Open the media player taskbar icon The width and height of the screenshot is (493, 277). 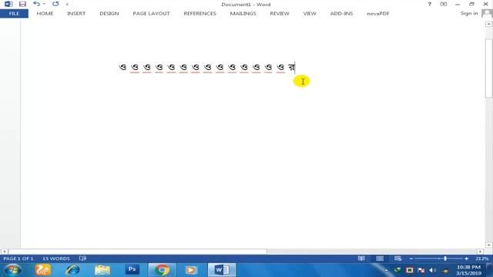point(190,270)
